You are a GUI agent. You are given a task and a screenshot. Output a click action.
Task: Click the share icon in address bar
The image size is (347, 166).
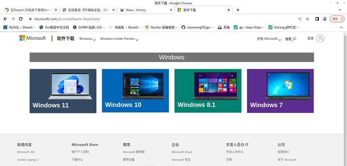click(300, 19)
